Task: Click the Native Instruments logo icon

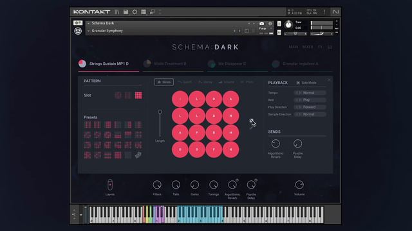Action: tap(335, 12)
